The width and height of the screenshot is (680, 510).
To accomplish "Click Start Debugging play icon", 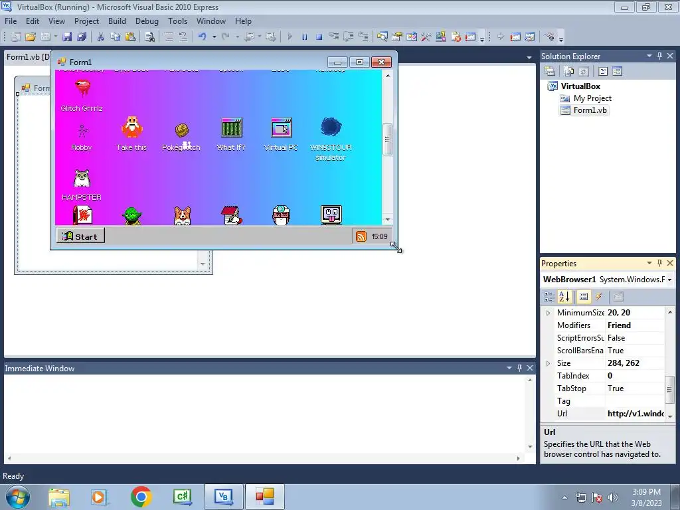I will tap(290, 37).
